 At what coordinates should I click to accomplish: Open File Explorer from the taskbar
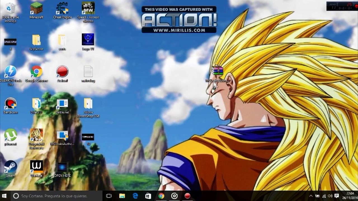(122, 196)
